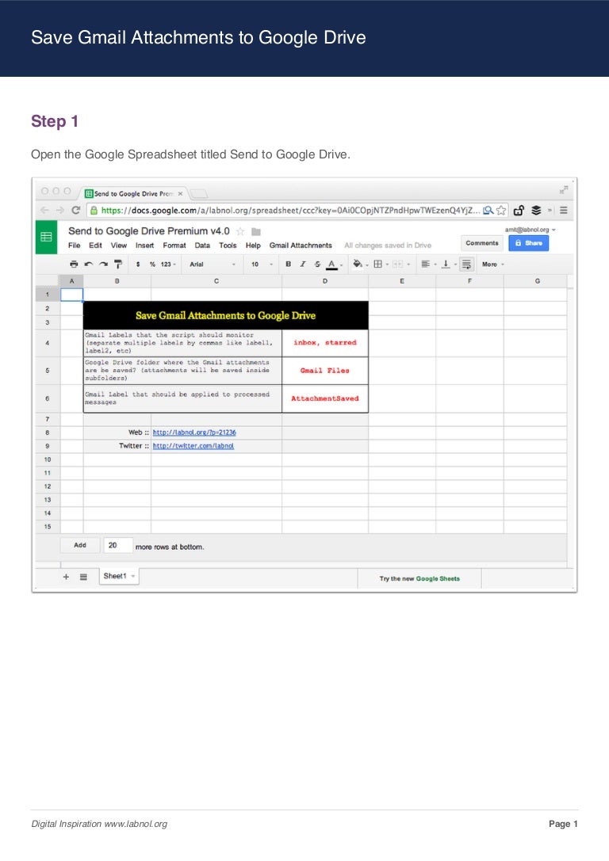609x861 pixels.
Task: Toggle italic formatting
Action: (303, 265)
